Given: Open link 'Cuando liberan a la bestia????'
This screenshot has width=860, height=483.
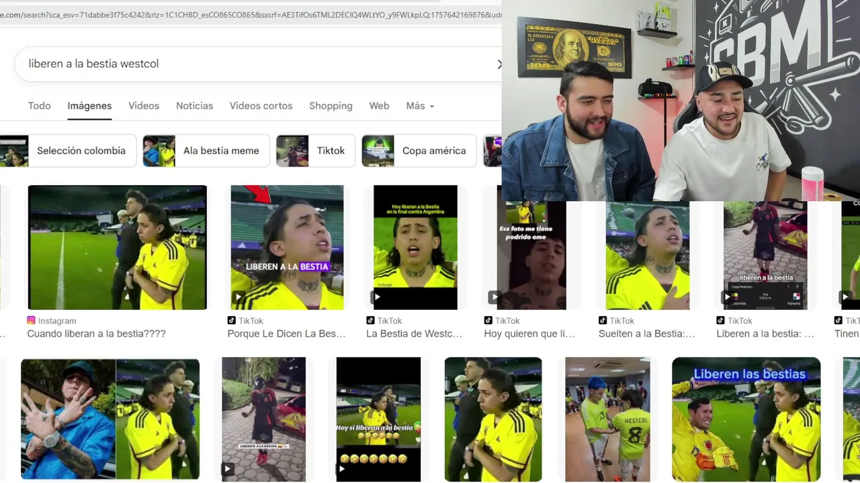Looking at the screenshot, I should click(96, 333).
